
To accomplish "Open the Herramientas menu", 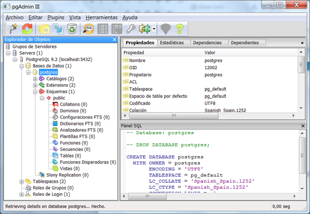I will click(101, 17).
